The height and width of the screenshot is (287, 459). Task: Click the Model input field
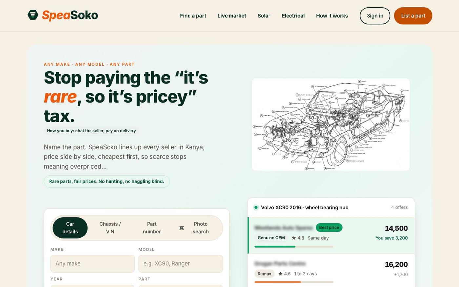point(181,264)
